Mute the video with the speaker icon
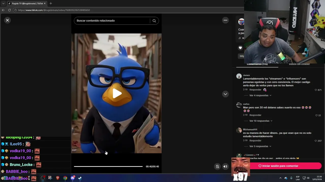325x182 pixels. tap(225, 166)
